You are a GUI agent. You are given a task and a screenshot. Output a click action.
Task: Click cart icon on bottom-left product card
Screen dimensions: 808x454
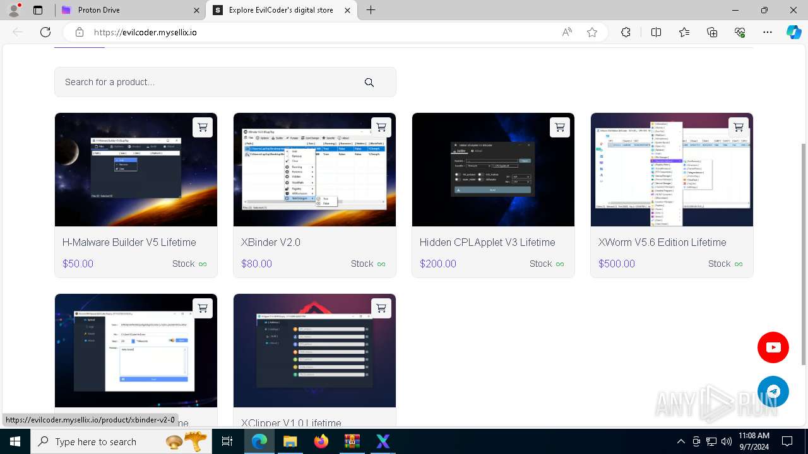pyautogui.click(x=203, y=308)
